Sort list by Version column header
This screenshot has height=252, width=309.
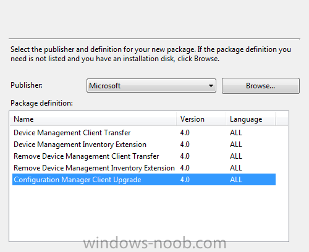[x=201, y=119]
